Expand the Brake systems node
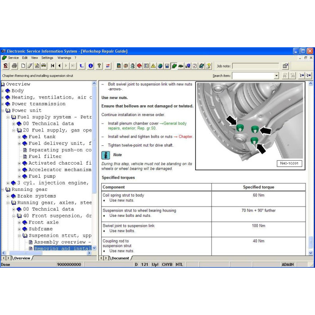 (x=8, y=196)
